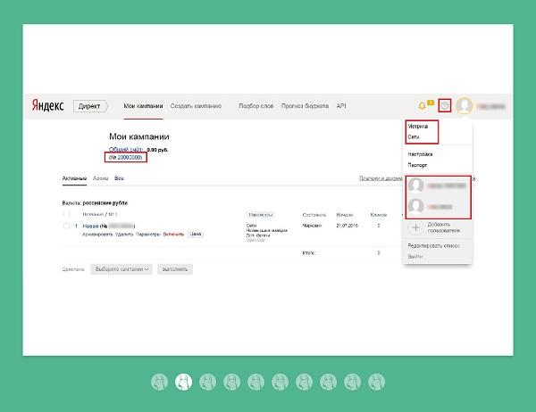Screen dimensions: 536x412
Task: Open the Общий счёт link
Action: pyautogui.click(x=125, y=150)
